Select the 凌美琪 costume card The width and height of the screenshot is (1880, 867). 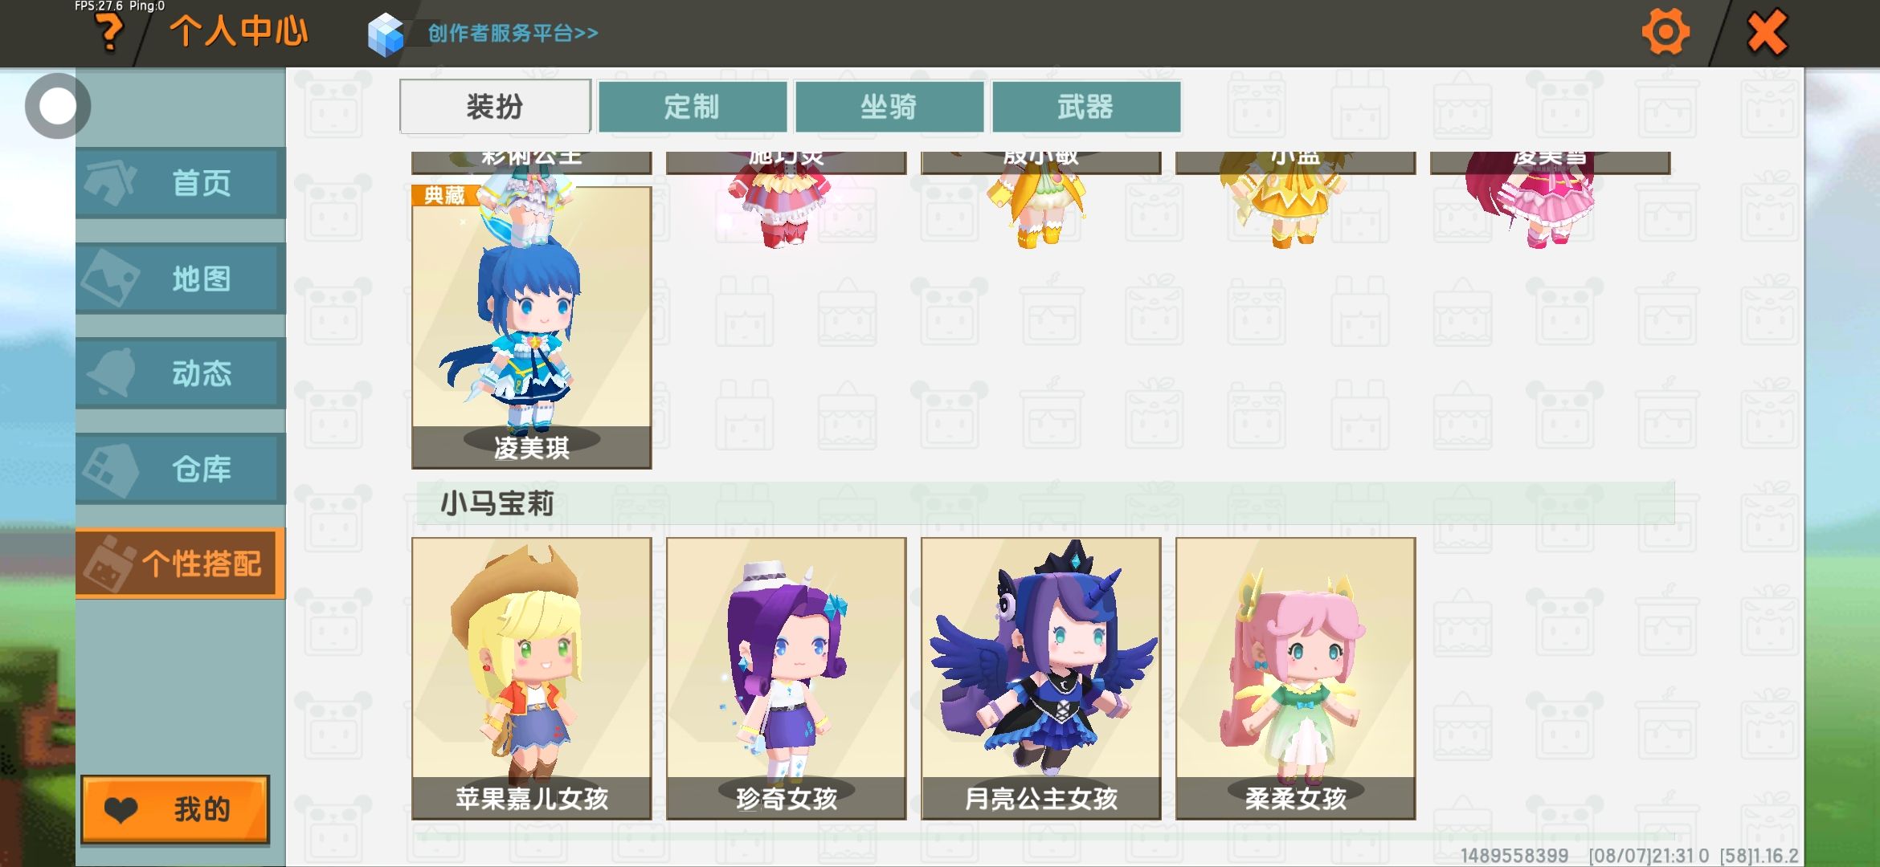point(531,328)
